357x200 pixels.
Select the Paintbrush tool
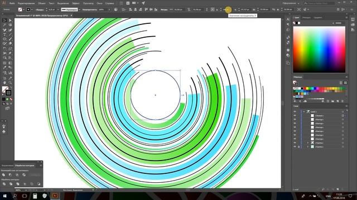pyautogui.click(x=10, y=39)
